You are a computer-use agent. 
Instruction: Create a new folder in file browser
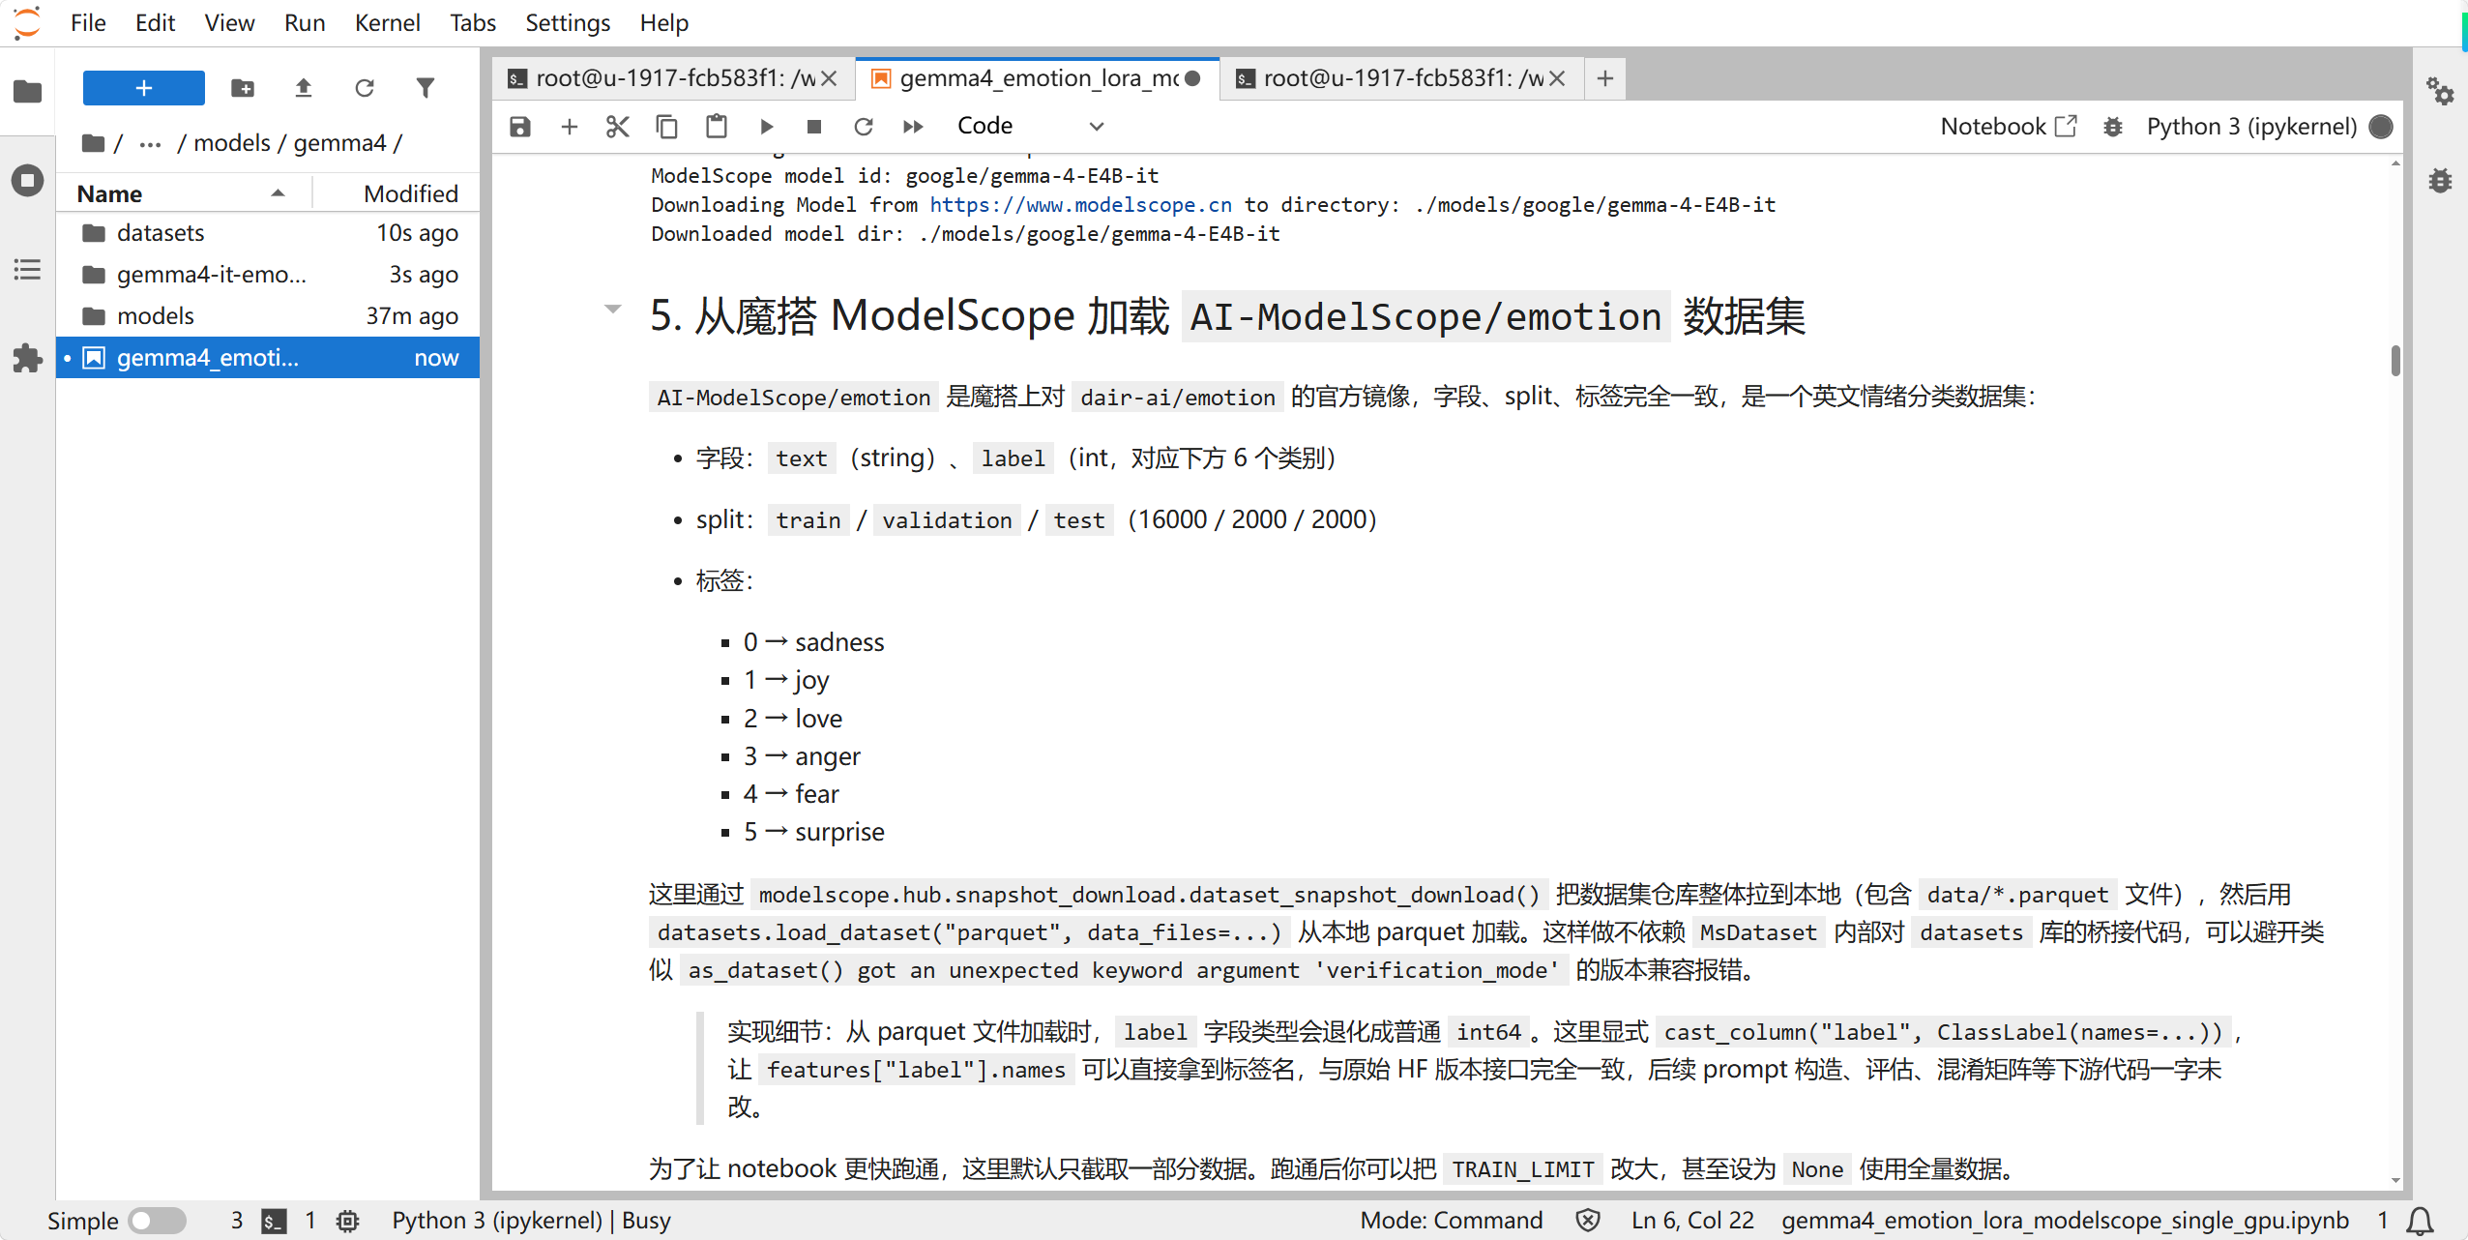point(243,88)
